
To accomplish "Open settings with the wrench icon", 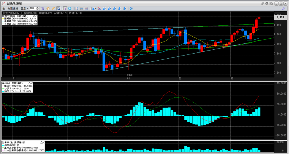I will click(267, 3).
